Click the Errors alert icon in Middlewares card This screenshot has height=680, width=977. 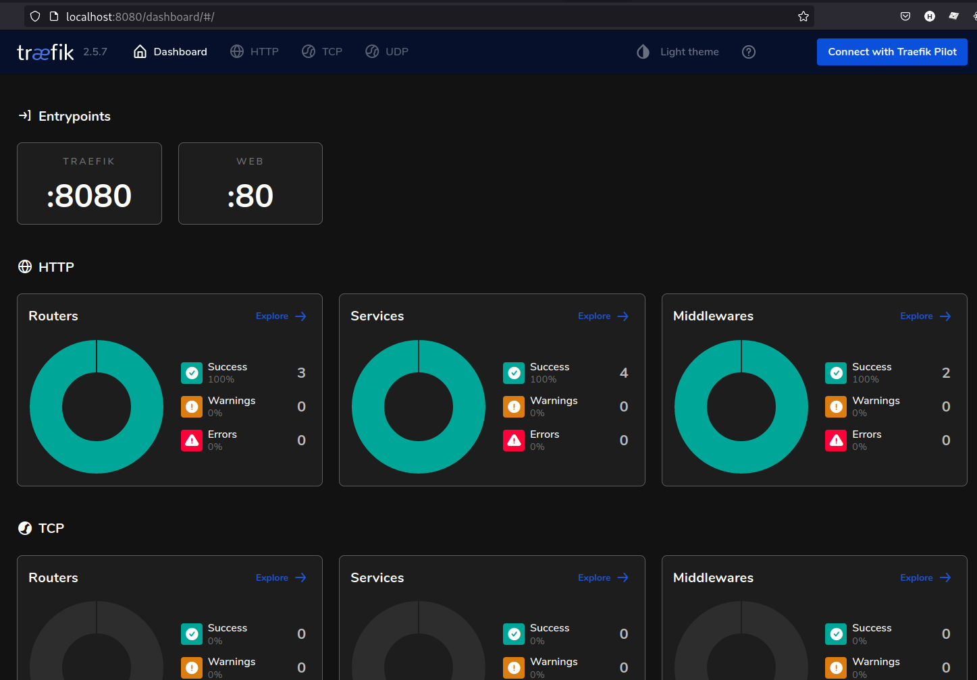(836, 440)
